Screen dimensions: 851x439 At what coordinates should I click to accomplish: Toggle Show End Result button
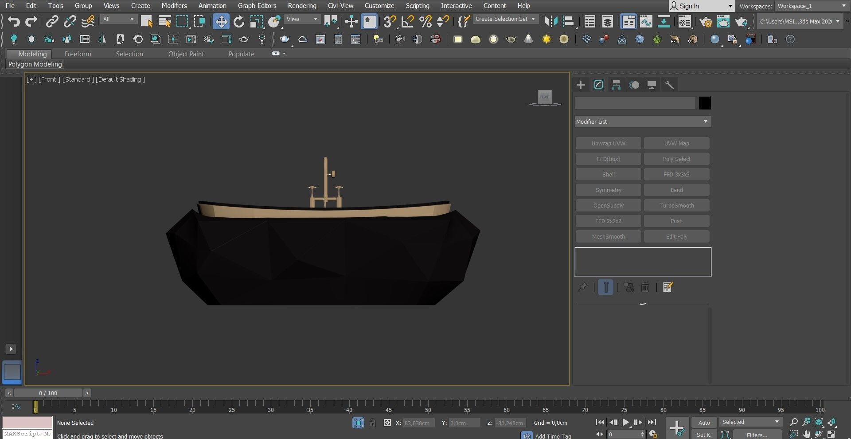(605, 287)
